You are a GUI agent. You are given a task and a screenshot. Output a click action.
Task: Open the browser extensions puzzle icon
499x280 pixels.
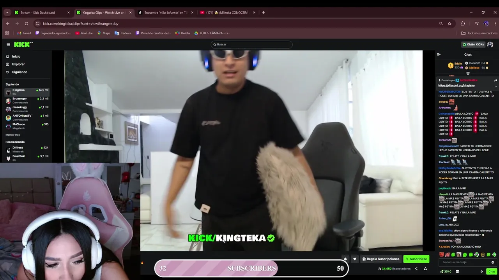coord(463,23)
